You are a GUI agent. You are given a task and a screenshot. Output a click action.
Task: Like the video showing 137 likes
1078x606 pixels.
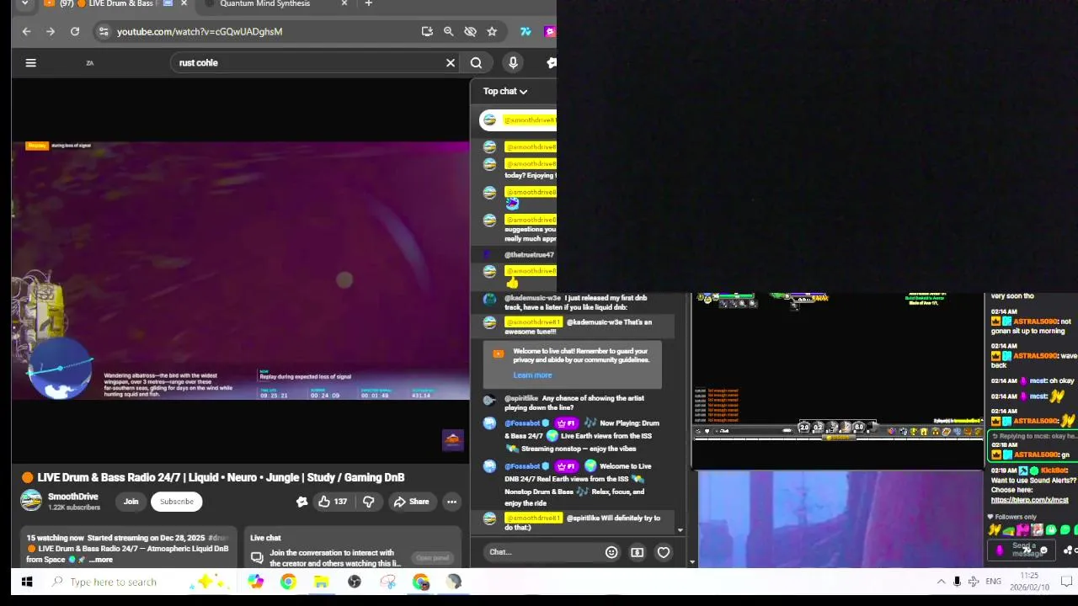coord(333,502)
